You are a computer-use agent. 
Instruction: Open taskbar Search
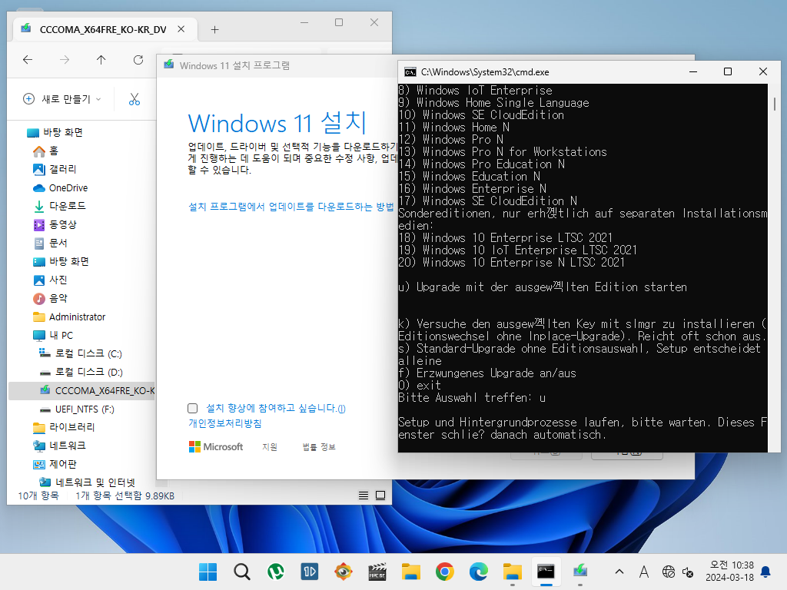[242, 572]
